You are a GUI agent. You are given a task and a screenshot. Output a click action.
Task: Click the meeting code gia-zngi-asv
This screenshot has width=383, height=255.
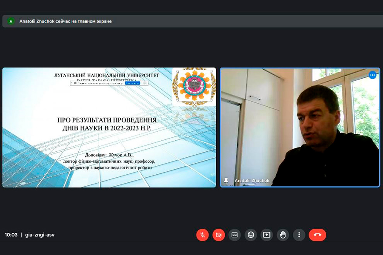tap(40, 235)
